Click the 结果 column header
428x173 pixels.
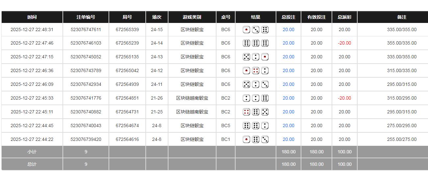pyautogui.click(x=256, y=17)
